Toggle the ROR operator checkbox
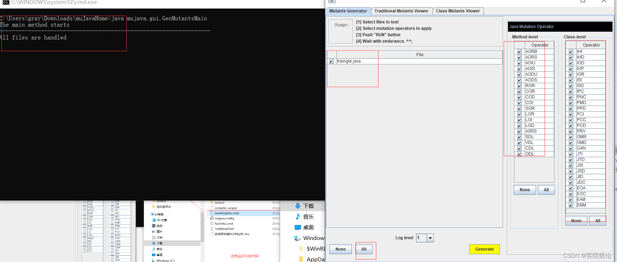Viewport: 617px width, 262px height. (519, 86)
